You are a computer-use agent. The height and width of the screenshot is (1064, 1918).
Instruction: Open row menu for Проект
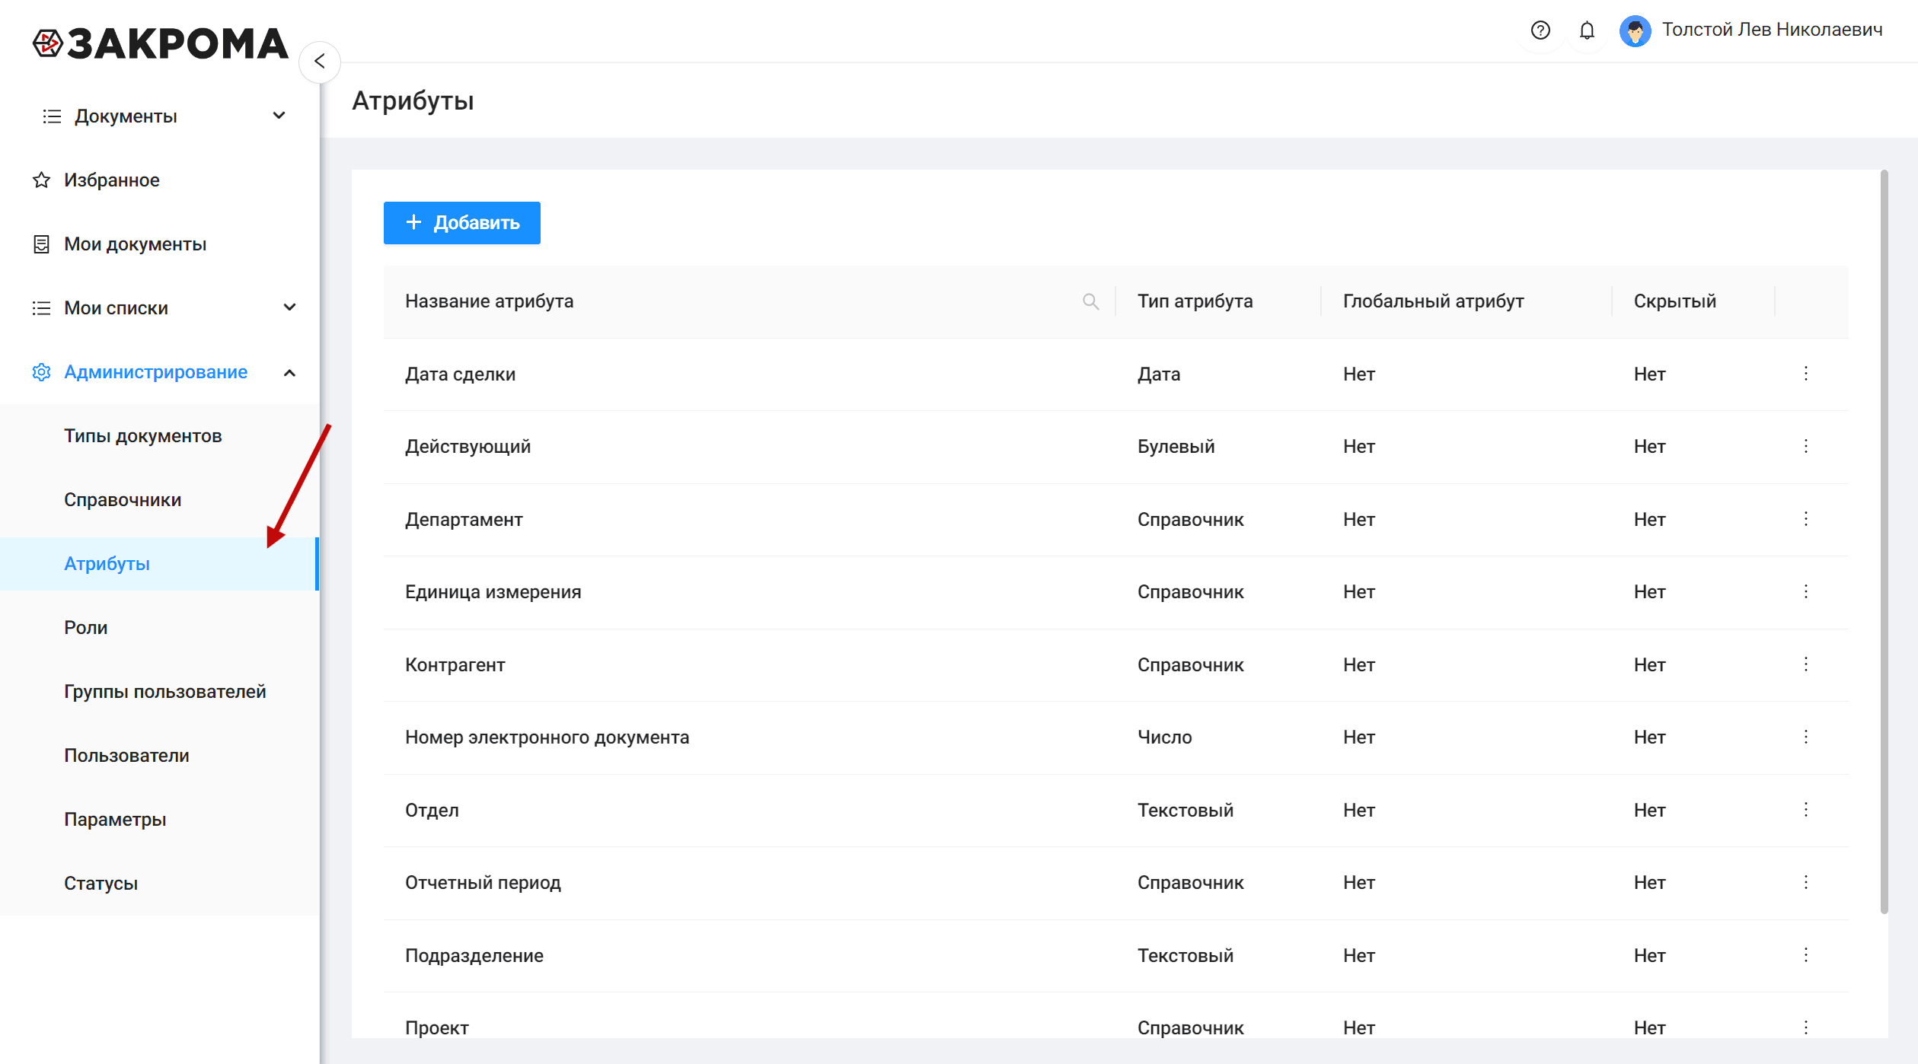click(1805, 1027)
